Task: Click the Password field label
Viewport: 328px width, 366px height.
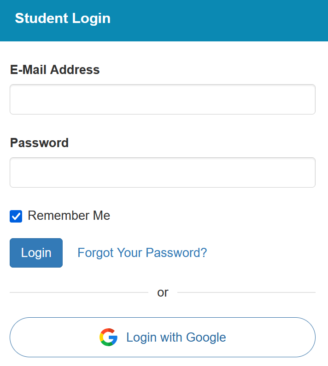Action: point(39,143)
